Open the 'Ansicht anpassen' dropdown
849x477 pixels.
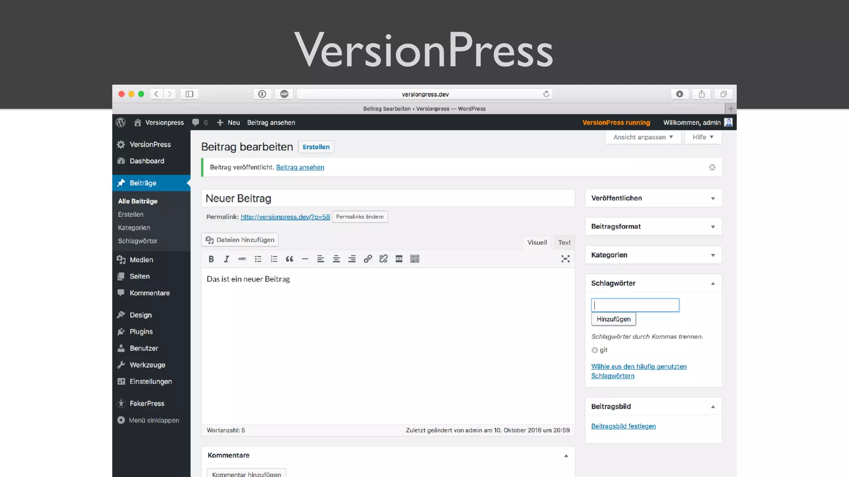(x=643, y=137)
